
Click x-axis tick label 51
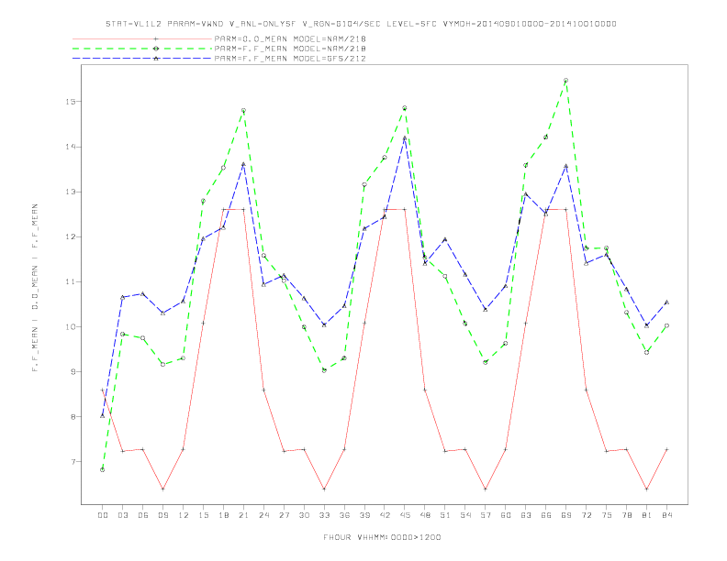pyautogui.click(x=445, y=515)
